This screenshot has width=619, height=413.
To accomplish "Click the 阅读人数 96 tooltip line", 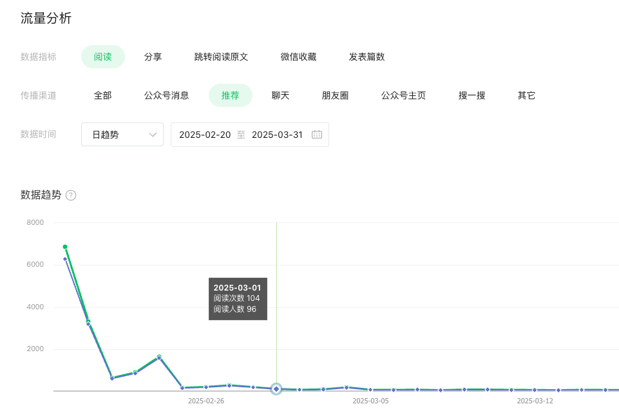I will [x=235, y=309].
